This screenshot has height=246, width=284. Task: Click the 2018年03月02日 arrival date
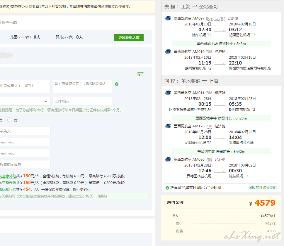pyautogui.click(x=242, y=165)
